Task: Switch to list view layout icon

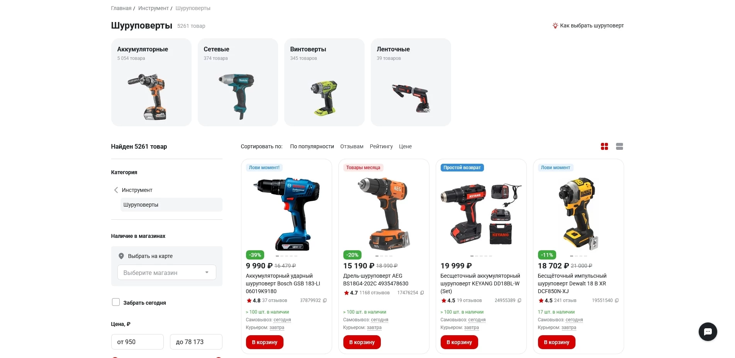Action: pos(620,146)
